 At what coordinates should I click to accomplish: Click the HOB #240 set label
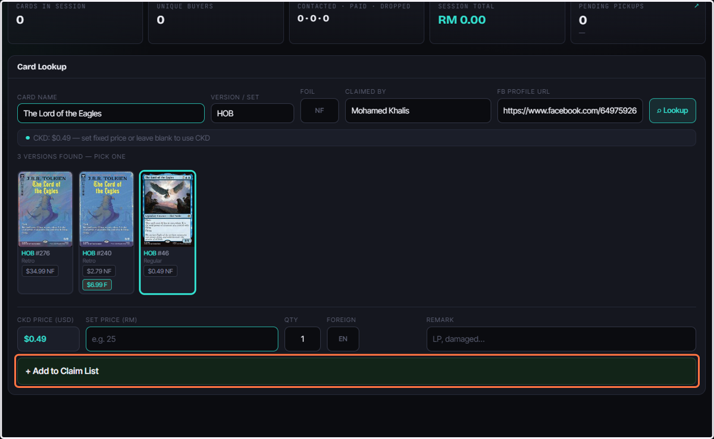97,253
